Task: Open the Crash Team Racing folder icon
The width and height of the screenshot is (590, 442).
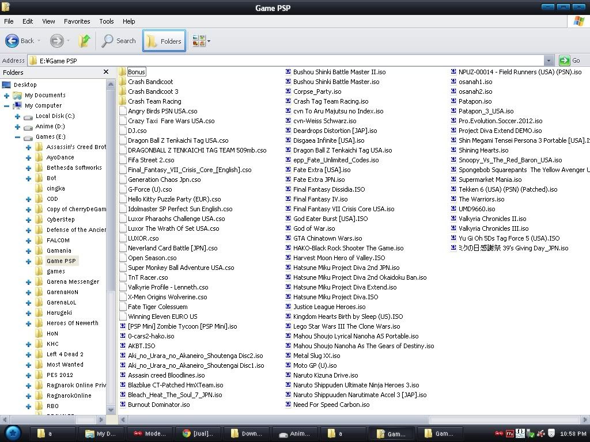Action: tap(122, 101)
